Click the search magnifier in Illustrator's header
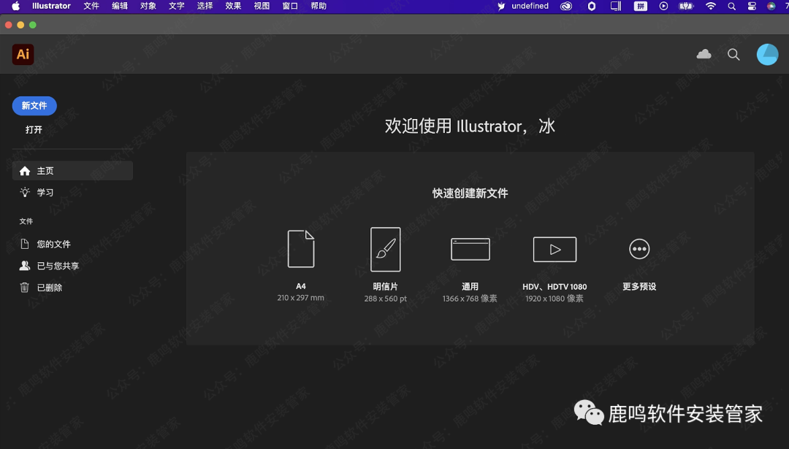 [x=733, y=54]
